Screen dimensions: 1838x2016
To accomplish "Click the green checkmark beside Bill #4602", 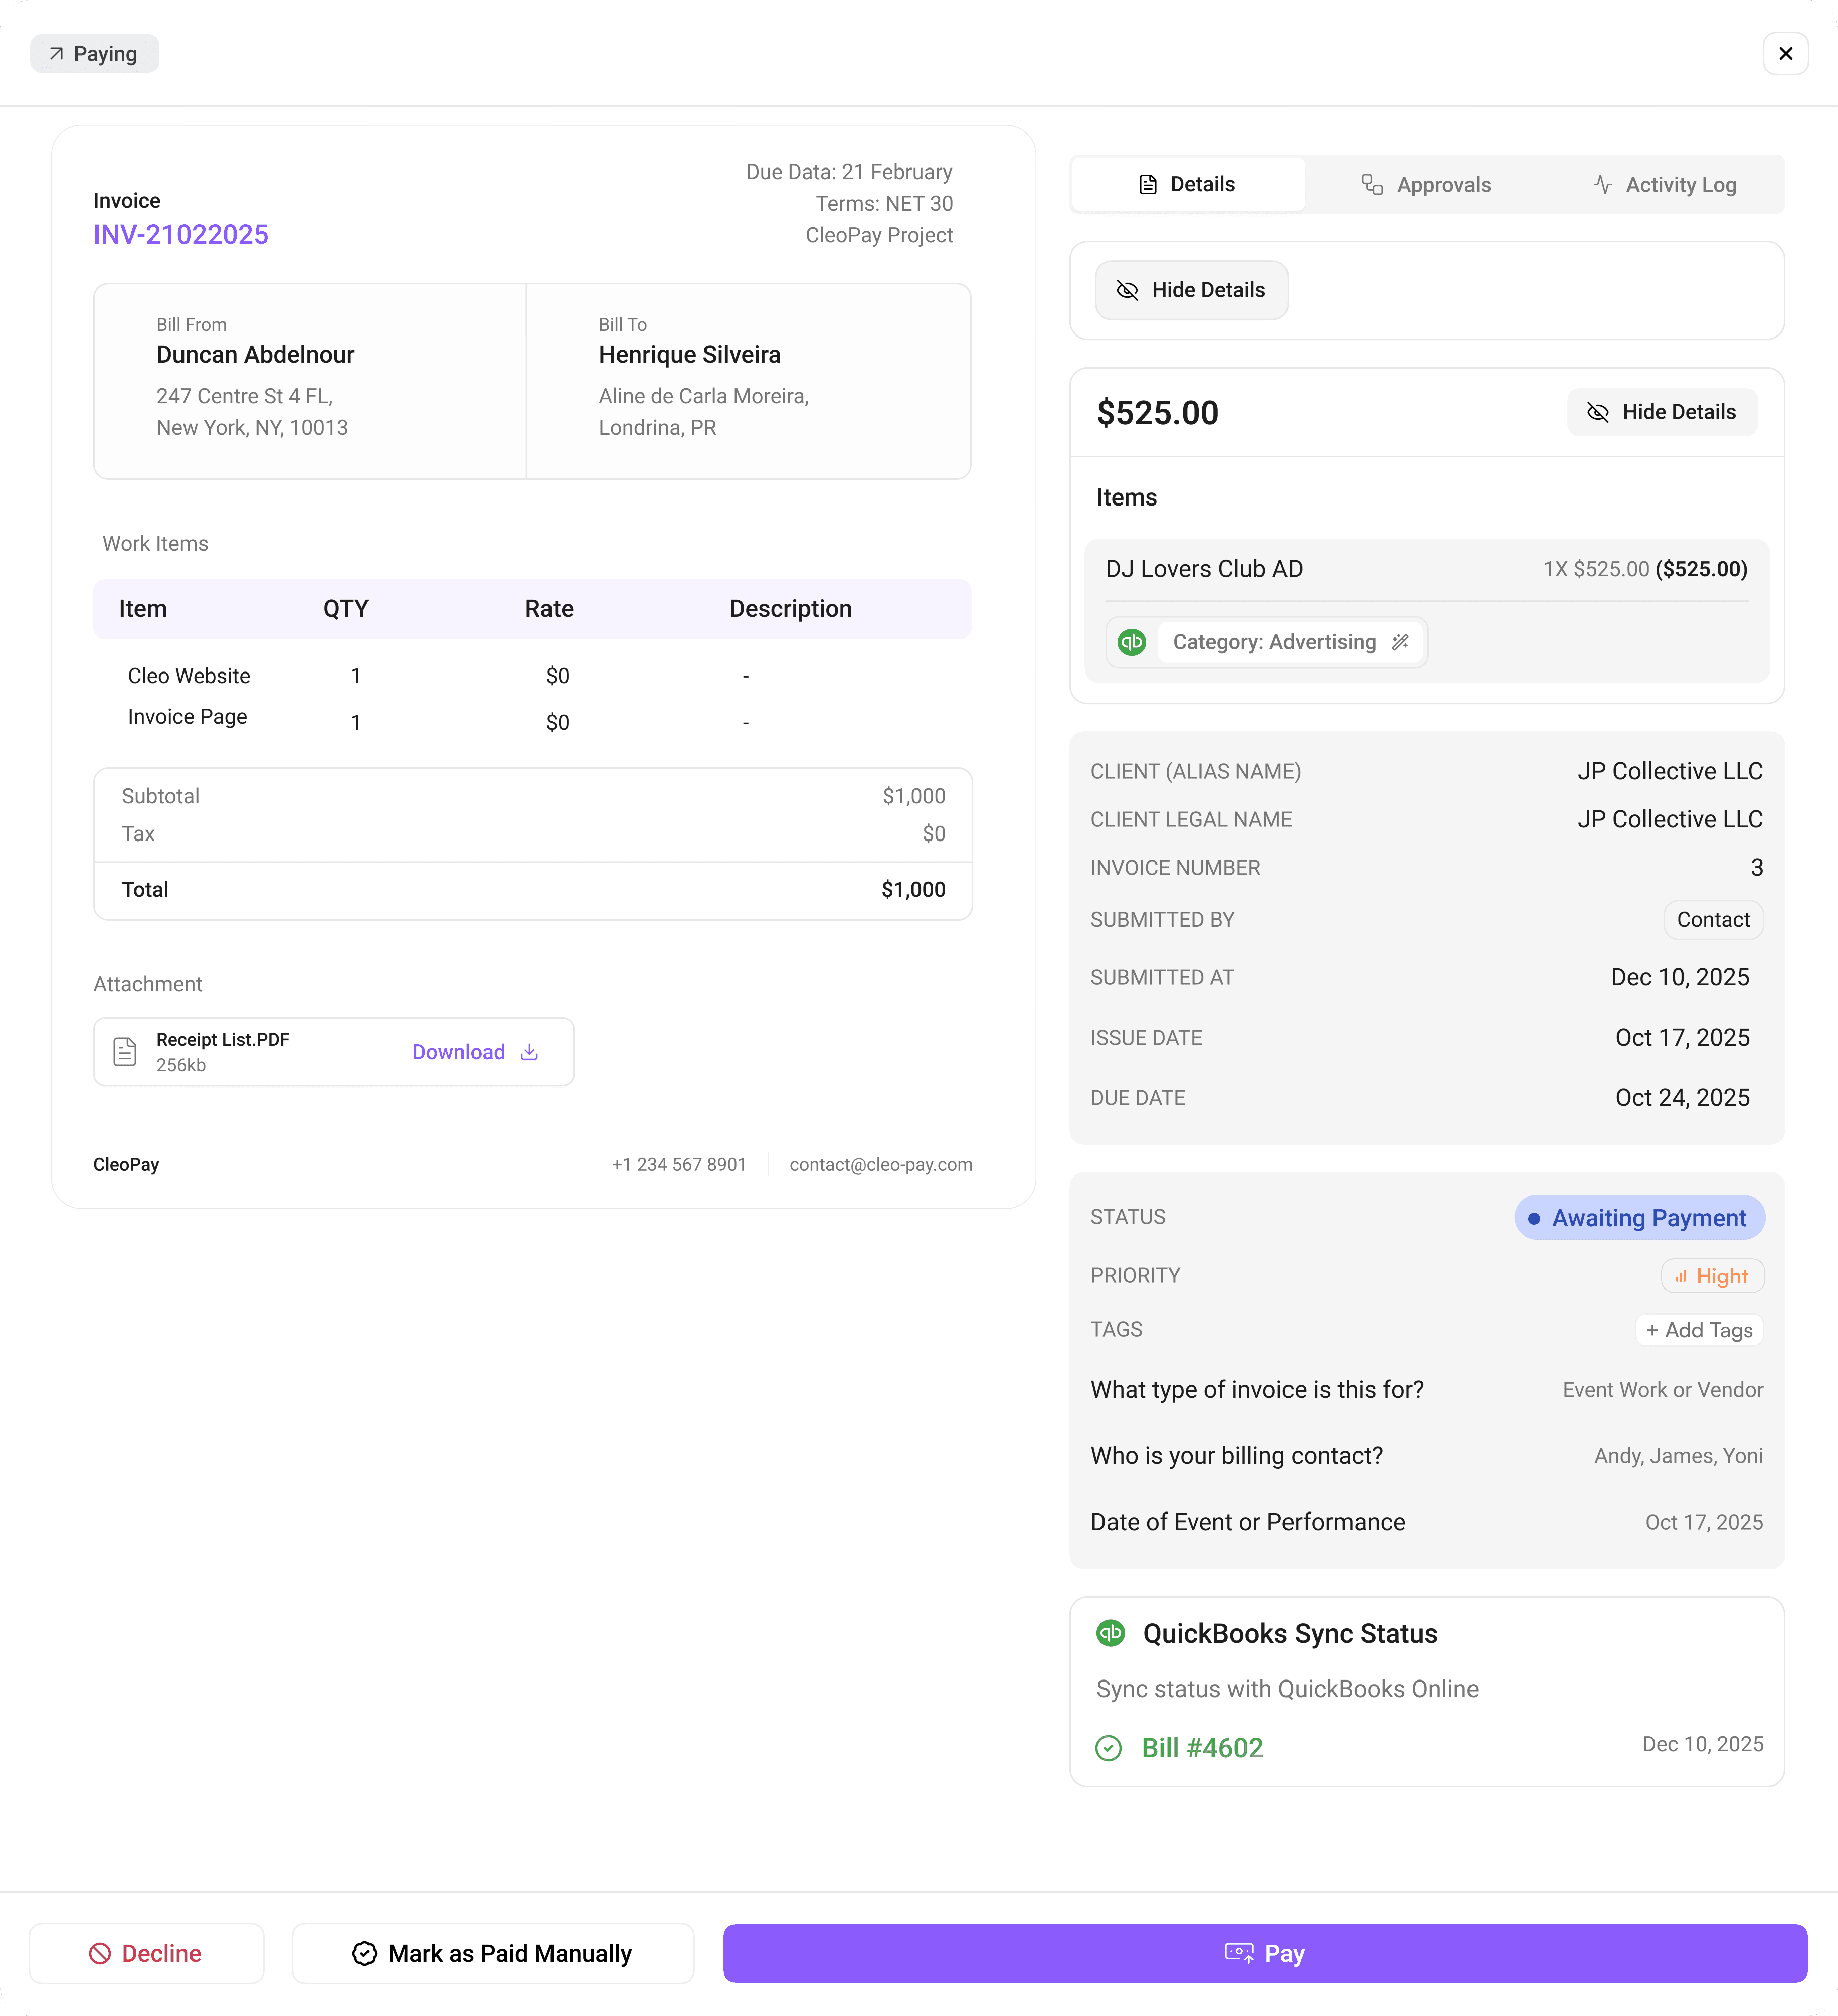I will (x=1108, y=1748).
